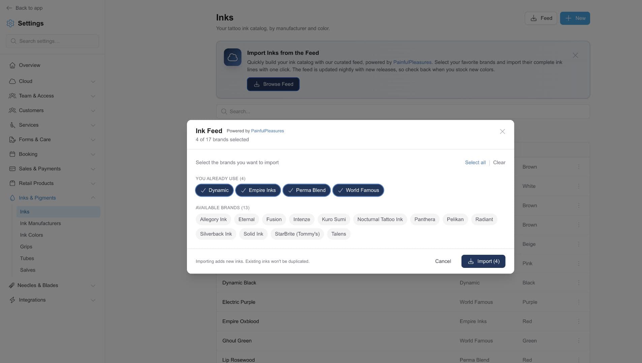Deselect the Dynamic brand chip
This screenshot has width=642, height=363.
pyautogui.click(x=214, y=190)
